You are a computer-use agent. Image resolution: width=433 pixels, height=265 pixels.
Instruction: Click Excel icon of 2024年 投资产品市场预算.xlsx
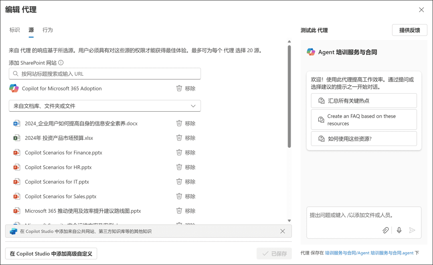click(16, 138)
